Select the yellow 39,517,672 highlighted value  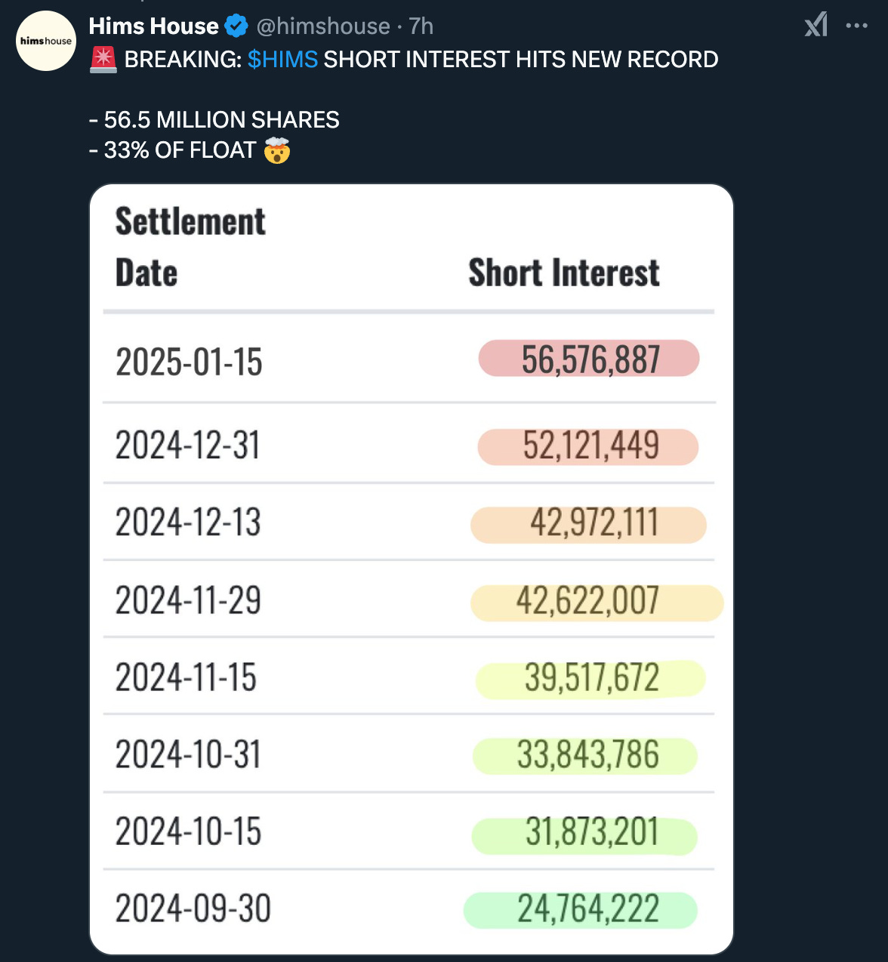click(x=590, y=678)
